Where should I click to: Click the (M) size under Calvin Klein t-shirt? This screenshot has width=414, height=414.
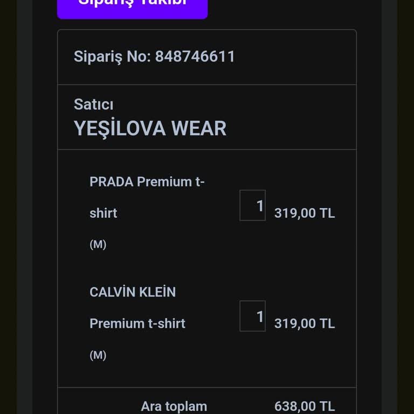point(98,355)
